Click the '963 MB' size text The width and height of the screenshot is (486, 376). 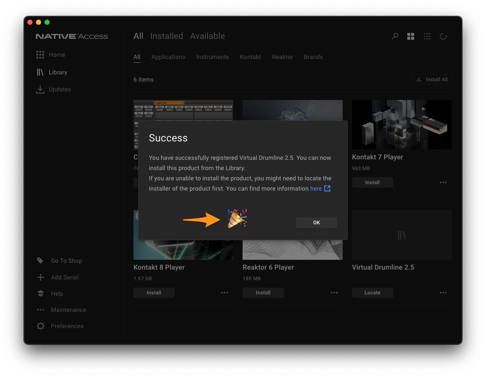(361, 168)
